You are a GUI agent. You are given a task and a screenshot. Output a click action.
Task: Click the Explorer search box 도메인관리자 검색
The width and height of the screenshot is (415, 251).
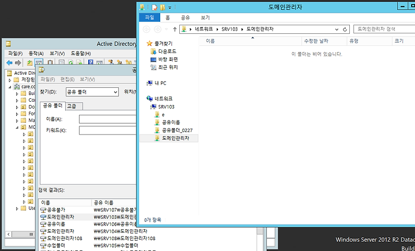[x=384, y=29]
